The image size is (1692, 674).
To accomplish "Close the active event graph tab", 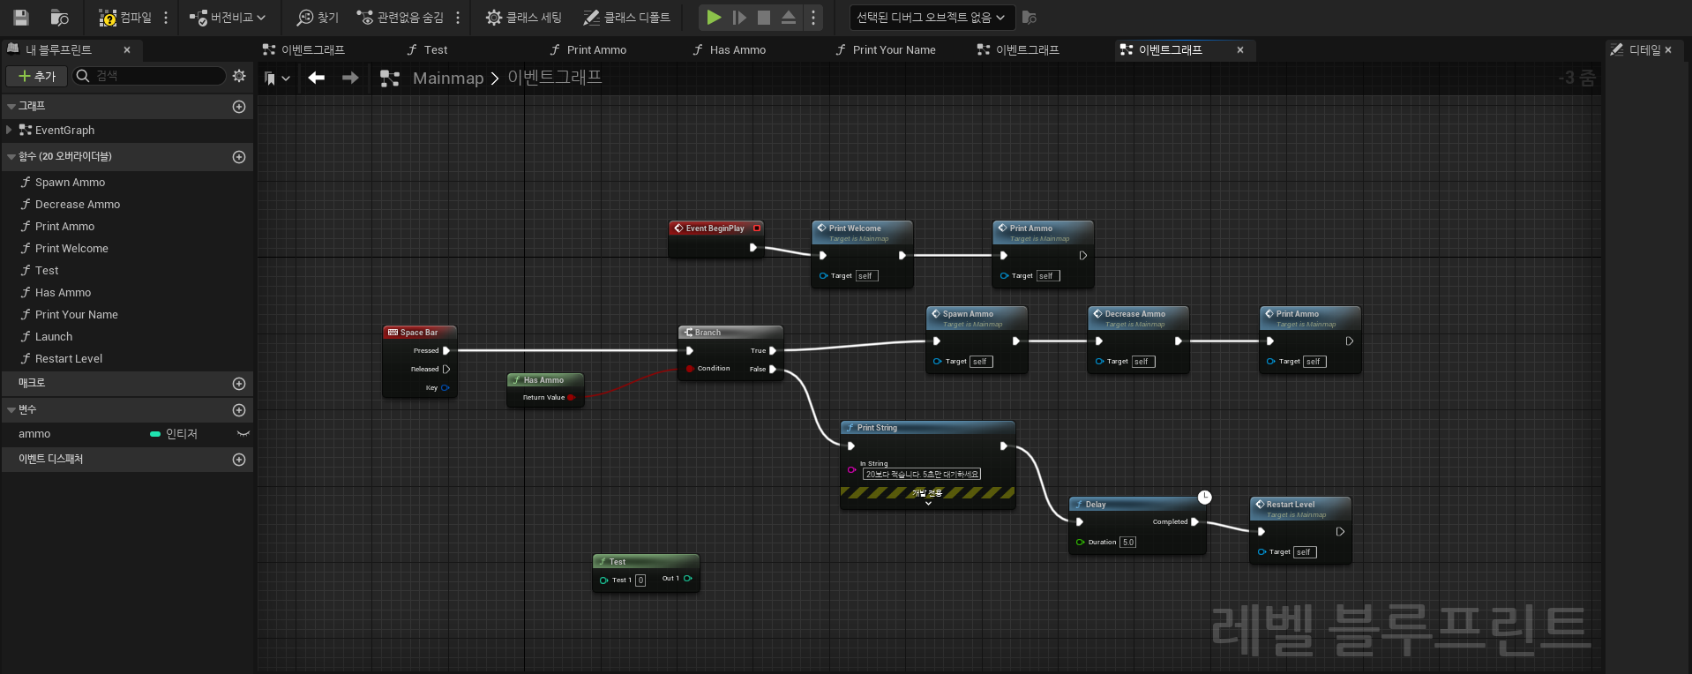I will tap(1240, 50).
